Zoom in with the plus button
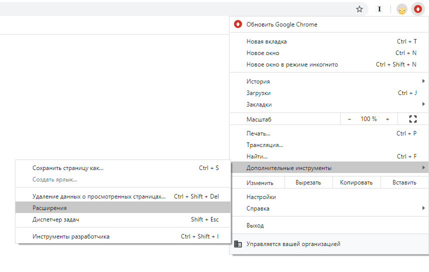 387,119
